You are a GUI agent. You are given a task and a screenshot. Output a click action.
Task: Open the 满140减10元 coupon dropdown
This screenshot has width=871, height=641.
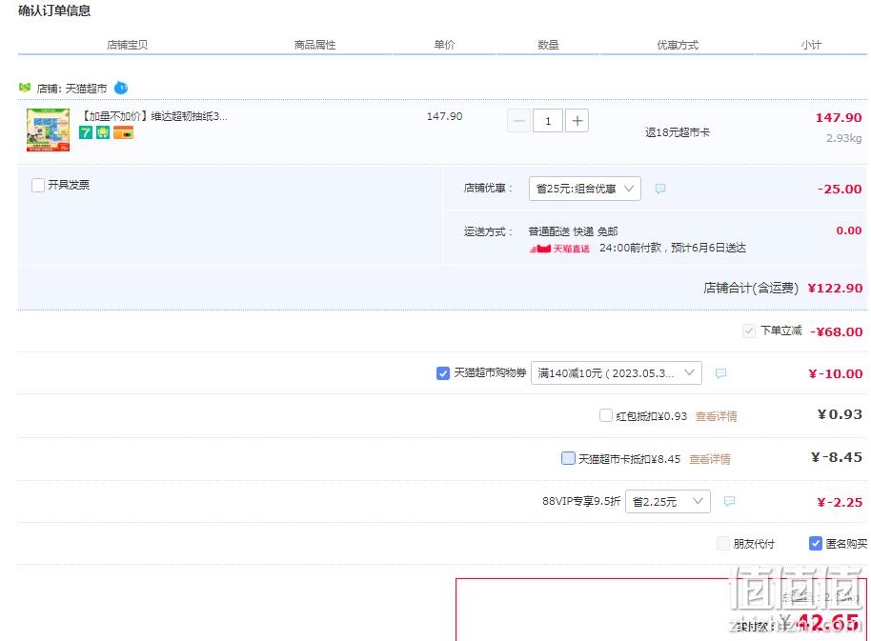click(617, 373)
